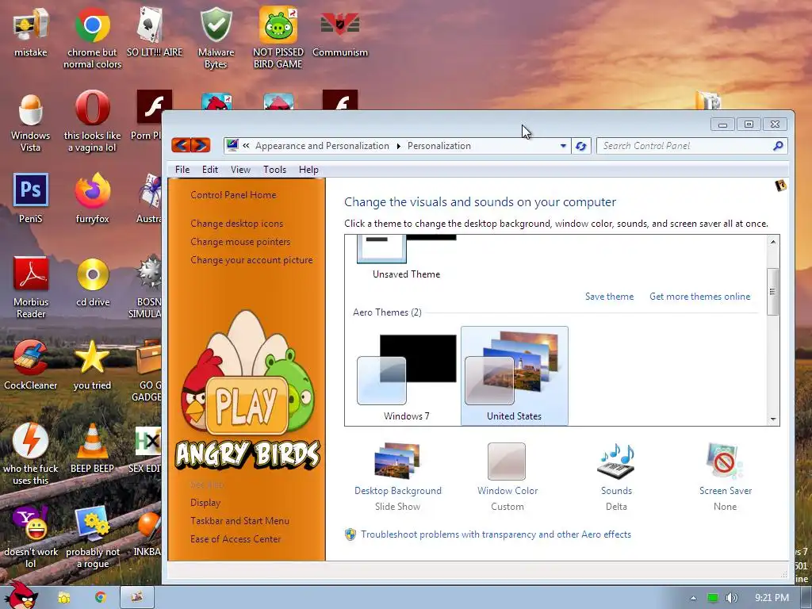812x609 pixels.
Task: Open the Malware Bytes shield icon
Action: click(216, 25)
